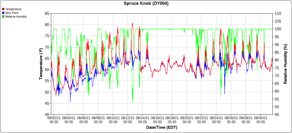Click the Date/Time (EDT) axis title
Screen dimensions: 292x133
pyautogui.click(x=162, y=127)
